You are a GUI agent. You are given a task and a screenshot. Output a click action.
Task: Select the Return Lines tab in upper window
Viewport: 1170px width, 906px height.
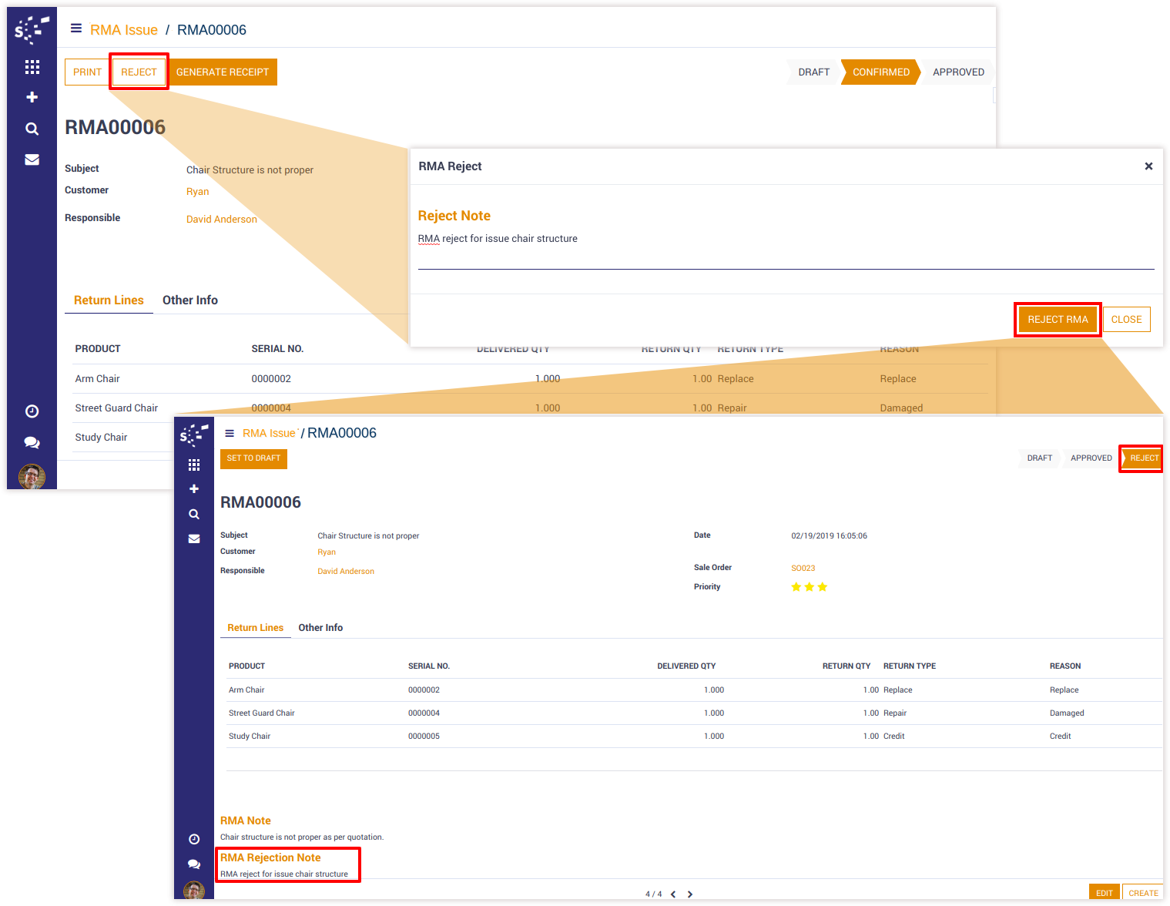109,300
